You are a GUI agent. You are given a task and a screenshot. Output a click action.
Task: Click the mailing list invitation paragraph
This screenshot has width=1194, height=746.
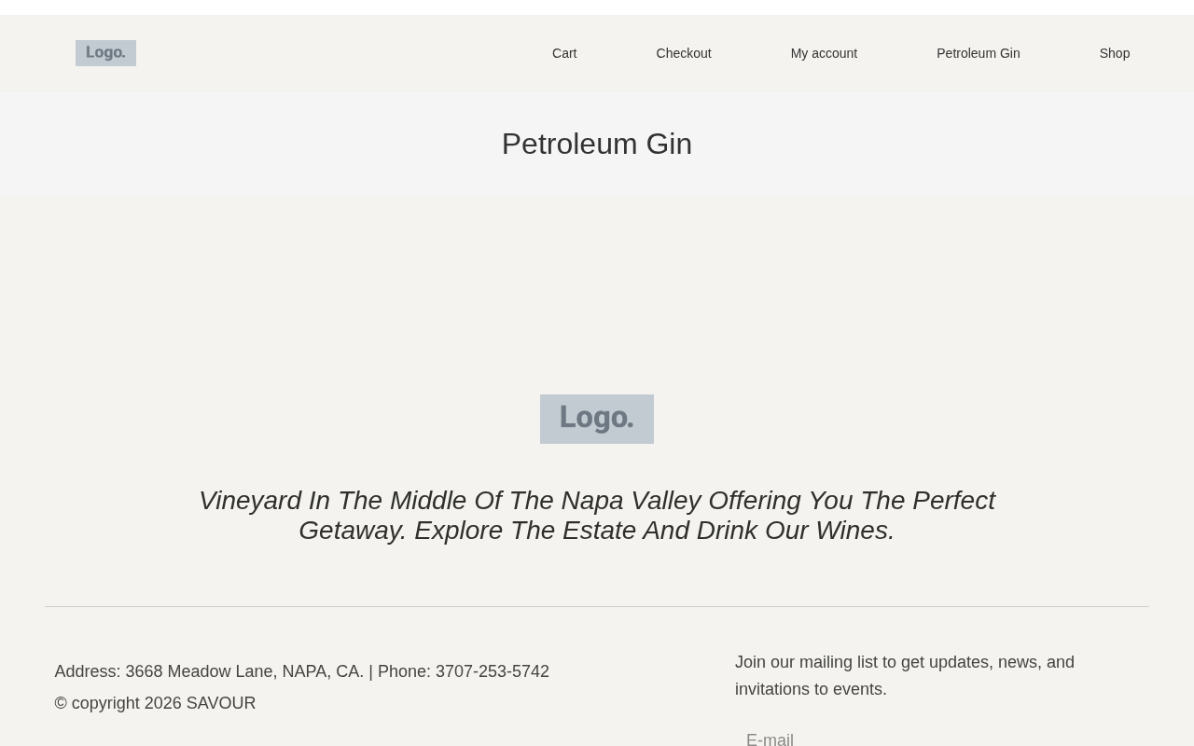pyautogui.click(x=904, y=675)
